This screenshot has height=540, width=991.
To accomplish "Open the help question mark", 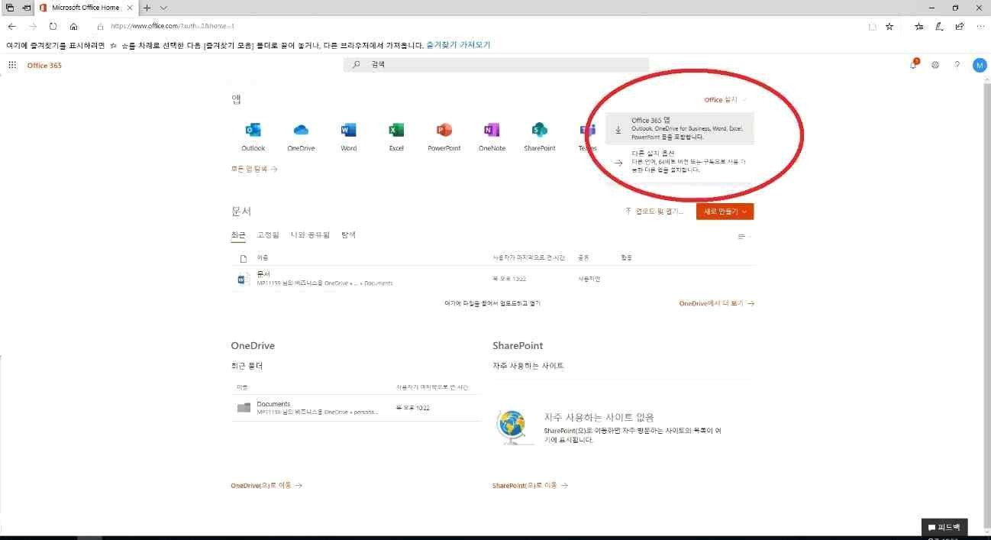I will [957, 65].
